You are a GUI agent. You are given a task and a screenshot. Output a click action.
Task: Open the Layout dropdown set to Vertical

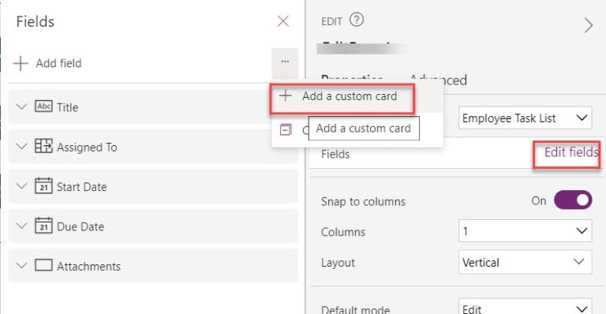pyautogui.click(x=526, y=262)
